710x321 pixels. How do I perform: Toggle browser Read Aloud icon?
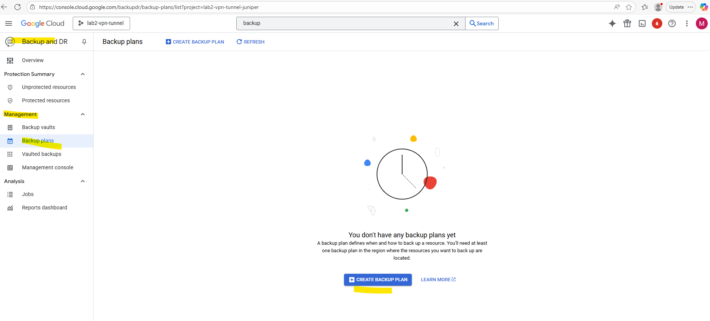617,7
